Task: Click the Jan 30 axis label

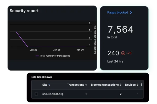Action: point(80,50)
